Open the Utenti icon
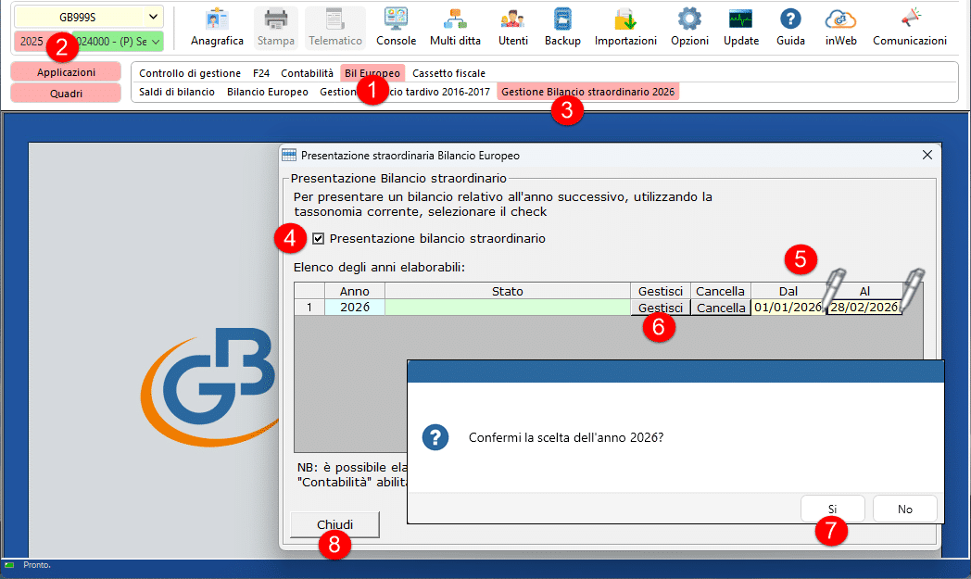The height and width of the screenshot is (579, 971). pos(512,28)
